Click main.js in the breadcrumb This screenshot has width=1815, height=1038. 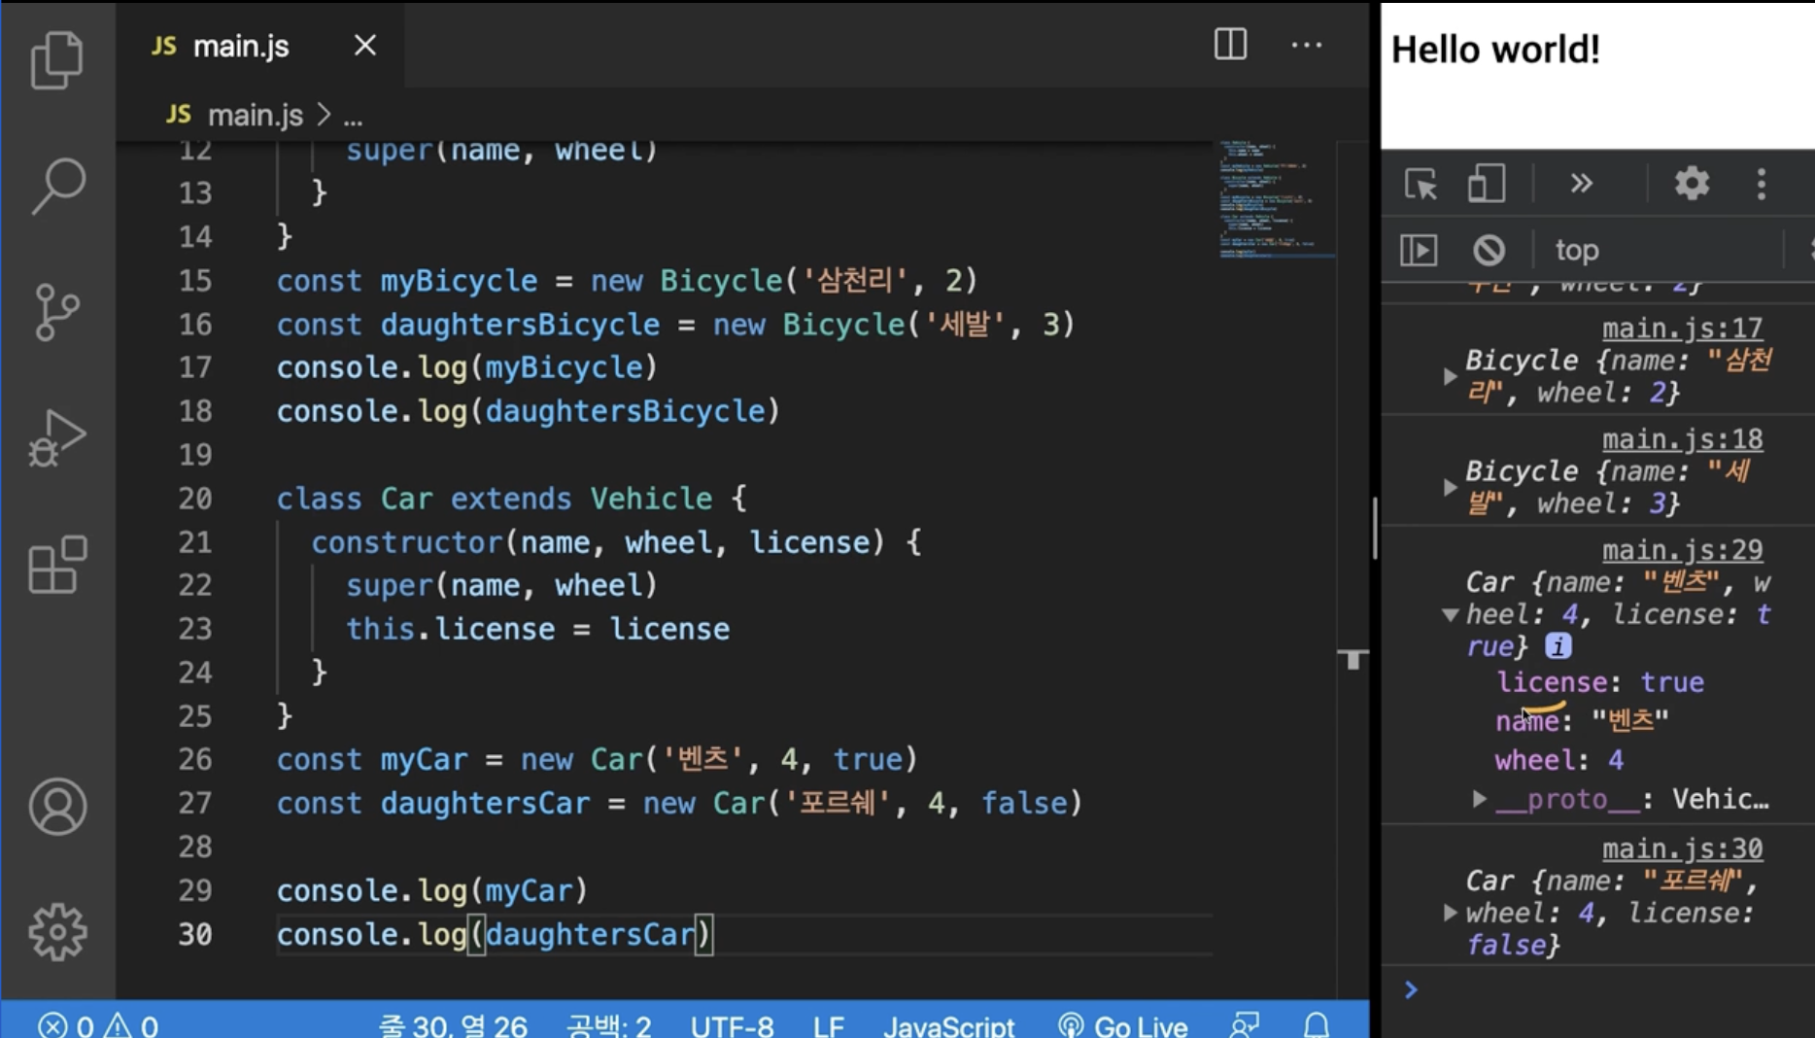pyautogui.click(x=255, y=115)
